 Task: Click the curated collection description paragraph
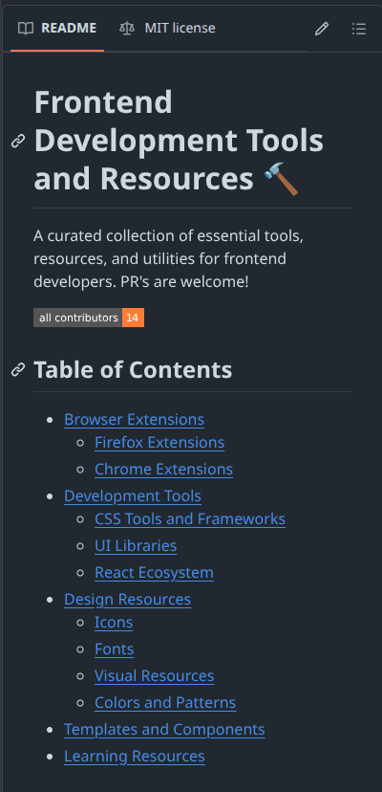(x=168, y=258)
